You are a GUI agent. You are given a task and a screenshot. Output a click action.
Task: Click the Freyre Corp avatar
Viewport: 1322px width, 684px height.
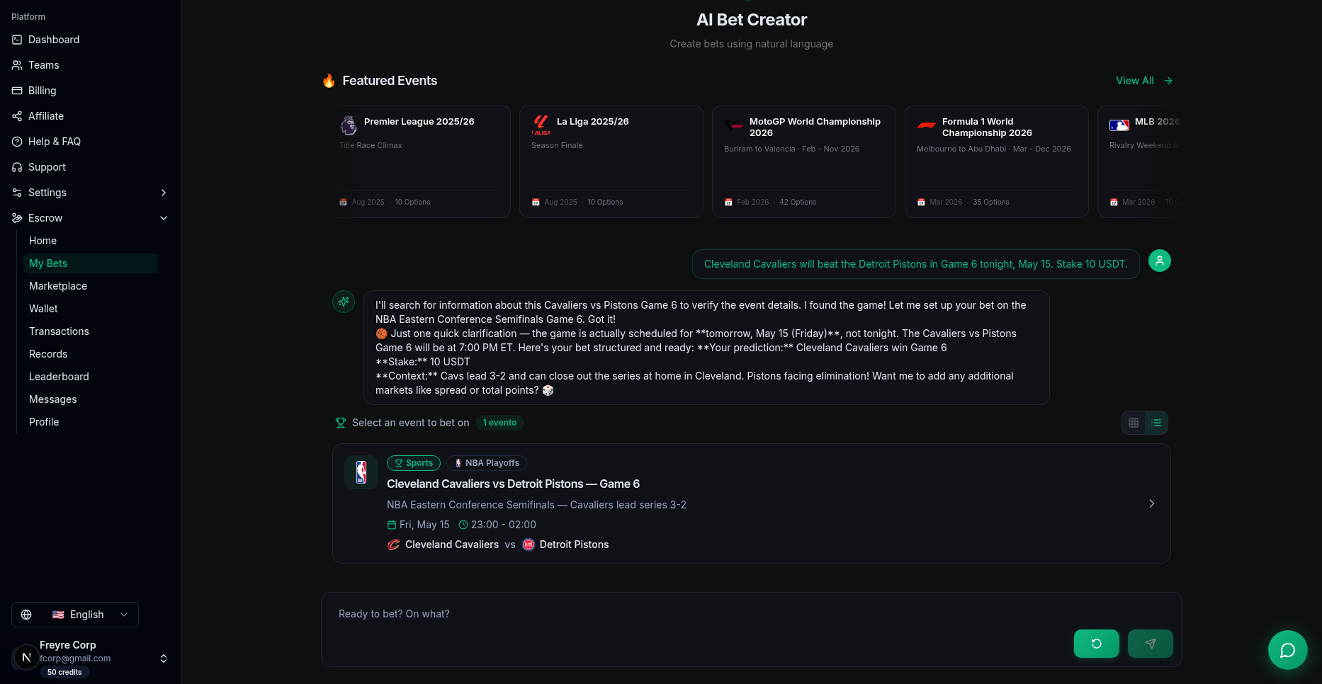pos(26,658)
